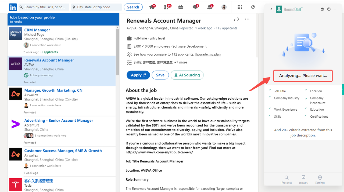Switch to the TalentAI tab
The height and width of the screenshot is (192, 344).
point(303,179)
